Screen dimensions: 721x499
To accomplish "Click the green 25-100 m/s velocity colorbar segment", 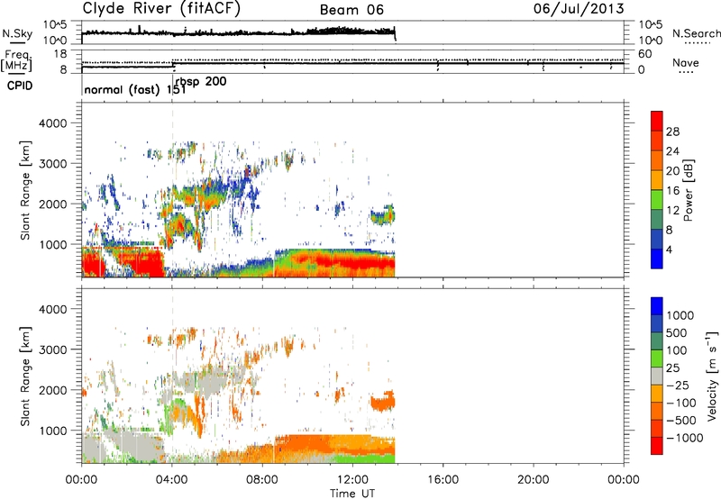I will pos(657,358).
